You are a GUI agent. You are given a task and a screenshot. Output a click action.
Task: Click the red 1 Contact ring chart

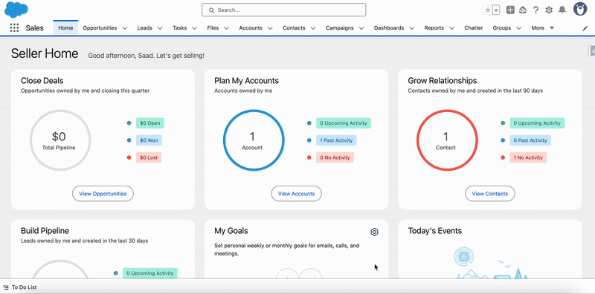tap(447, 140)
